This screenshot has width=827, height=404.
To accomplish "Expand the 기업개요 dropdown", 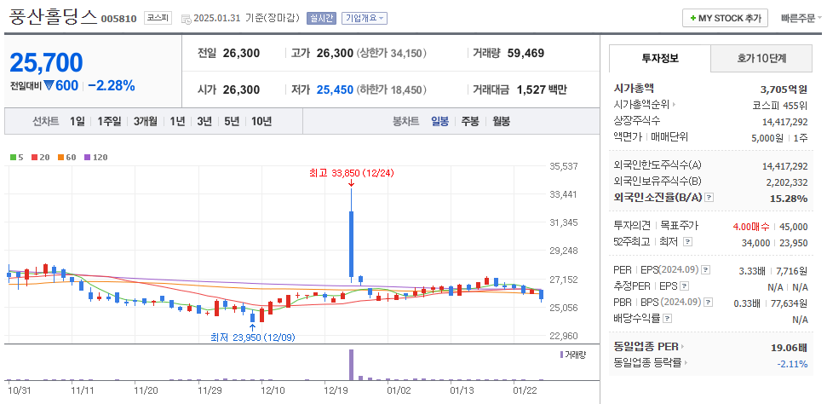I will 365,18.
